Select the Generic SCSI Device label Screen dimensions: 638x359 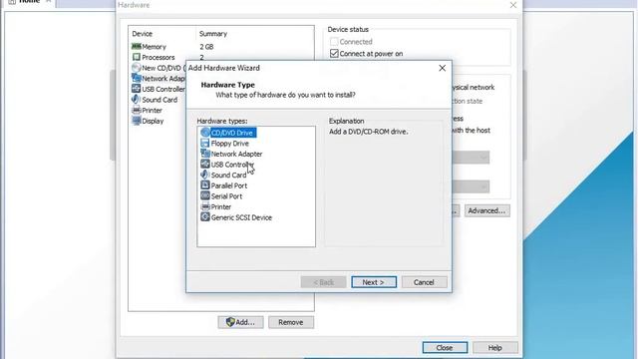click(241, 217)
